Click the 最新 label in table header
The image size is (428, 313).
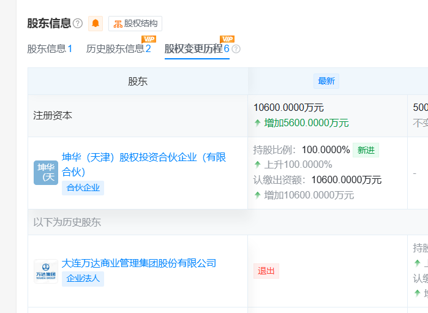tap(326, 81)
